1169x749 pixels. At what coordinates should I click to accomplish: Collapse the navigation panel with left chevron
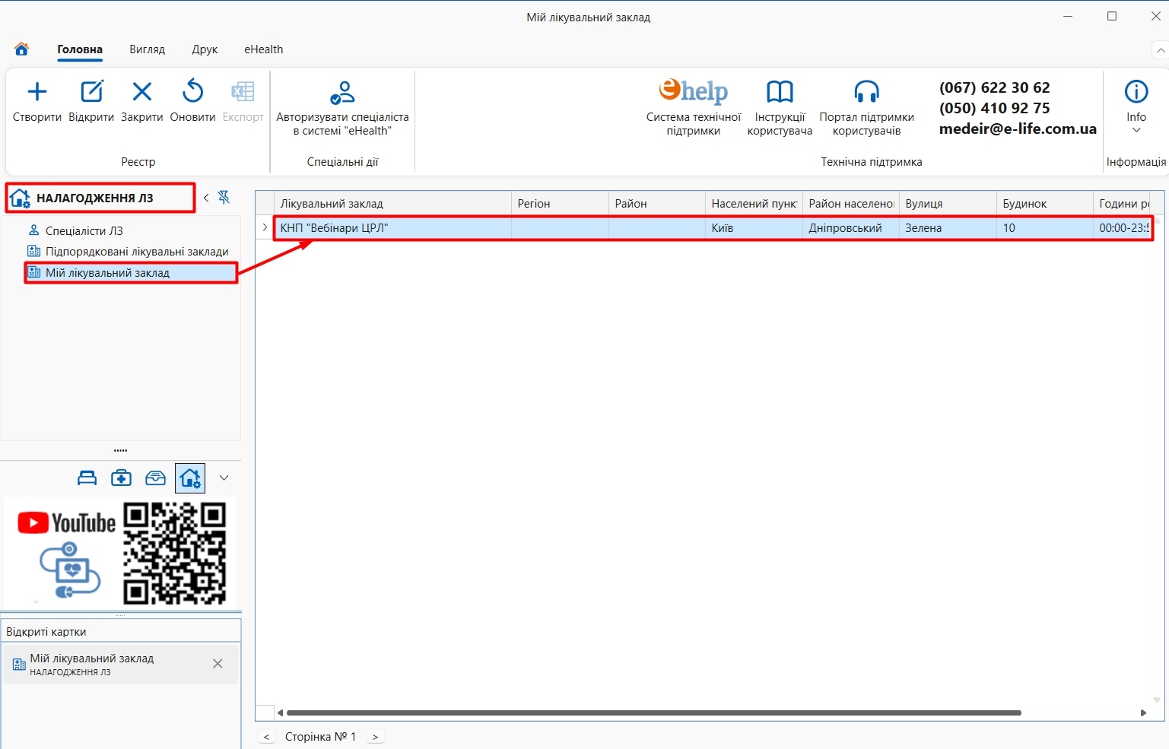[206, 198]
